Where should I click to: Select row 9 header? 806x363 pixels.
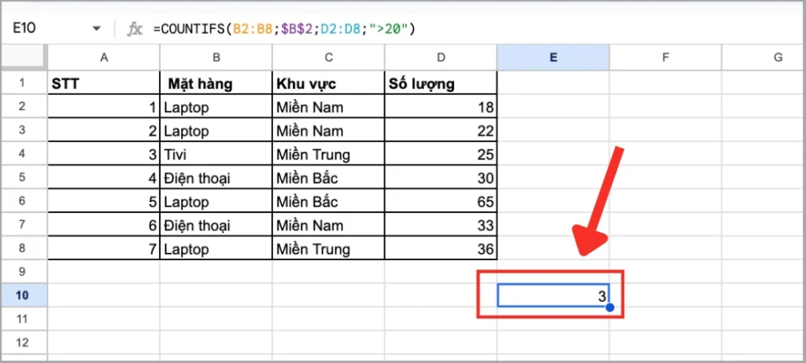pyautogui.click(x=24, y=272)
